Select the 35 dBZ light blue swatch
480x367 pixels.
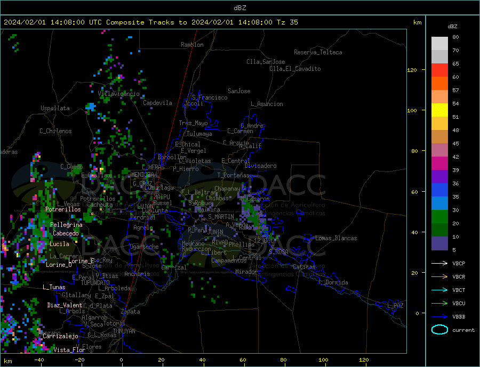click(439, 203)
